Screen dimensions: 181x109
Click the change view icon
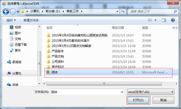pos(150,20)
